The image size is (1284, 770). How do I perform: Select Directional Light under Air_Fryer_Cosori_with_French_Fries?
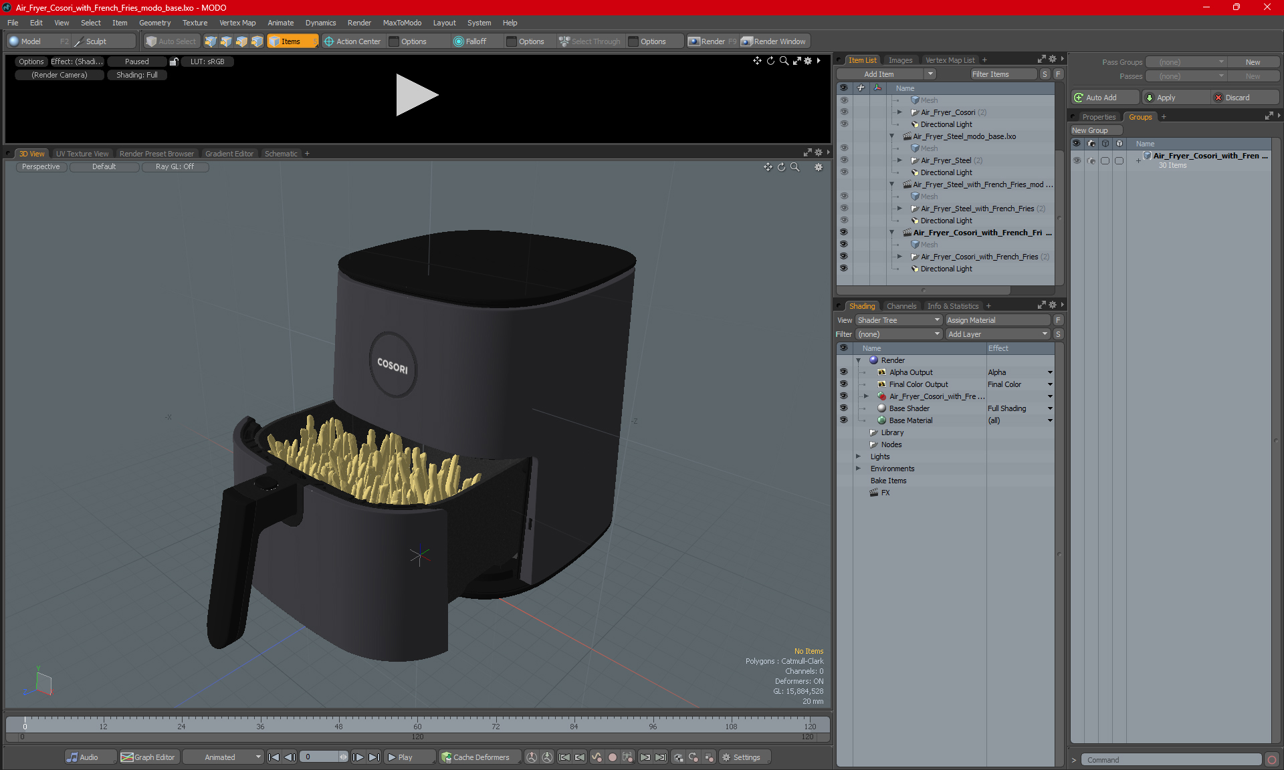tap(946, 269)
